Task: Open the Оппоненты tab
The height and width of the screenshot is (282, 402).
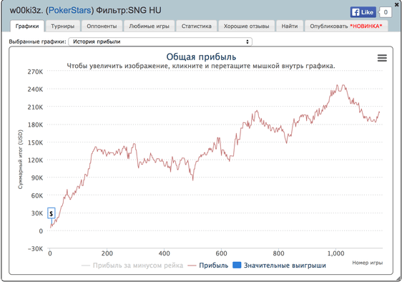Action: click(x=102, y=26)
